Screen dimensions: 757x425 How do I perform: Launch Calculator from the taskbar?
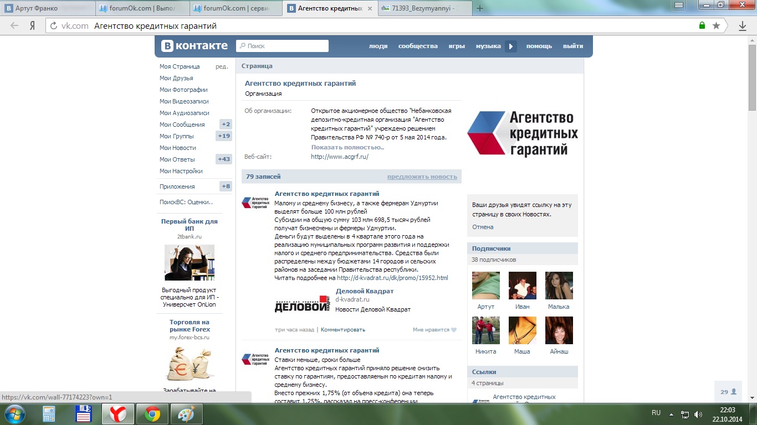pyautogui.click(x=49, y=413)
